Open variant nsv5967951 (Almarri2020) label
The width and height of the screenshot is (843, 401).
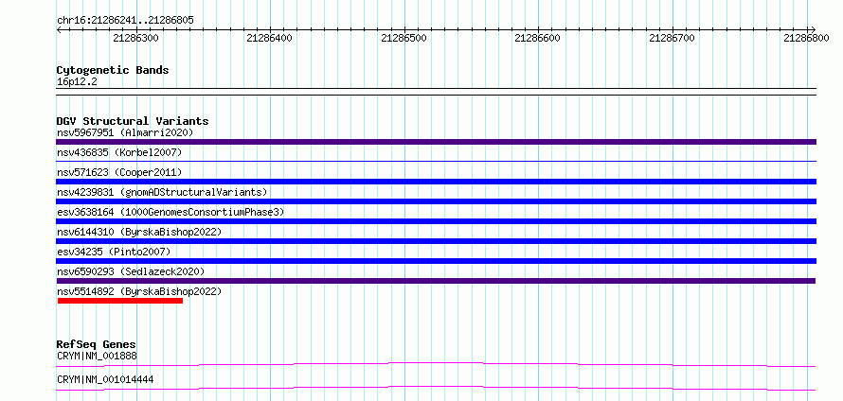tap(125, 132)
